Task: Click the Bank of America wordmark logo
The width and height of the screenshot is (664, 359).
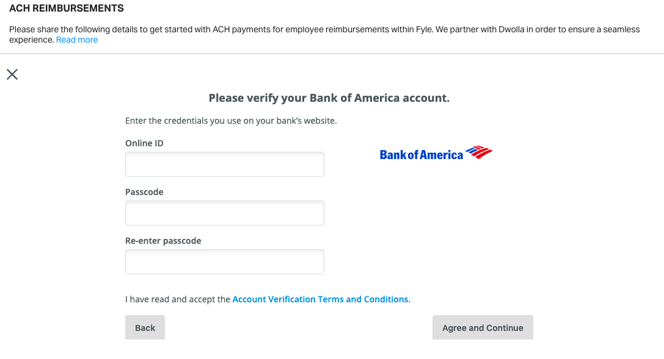Action: pos(421,155)
